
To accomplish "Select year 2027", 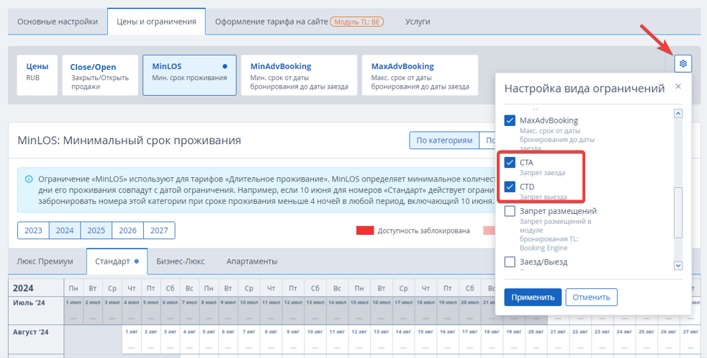I will (x=159, y=231).
